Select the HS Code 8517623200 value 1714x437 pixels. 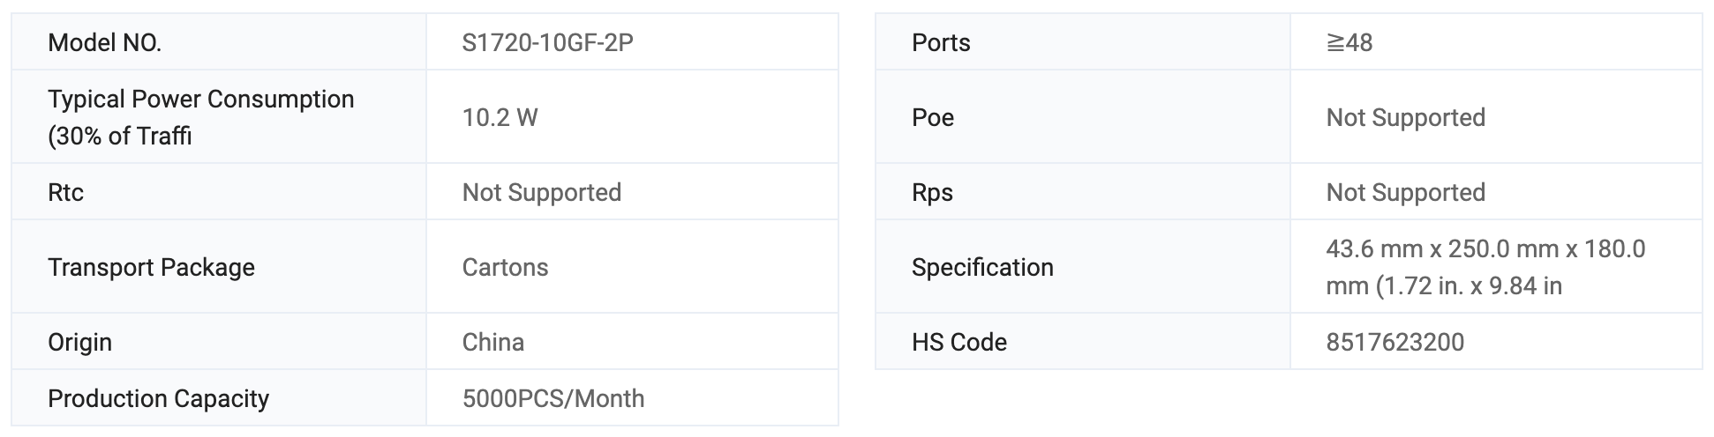1395,342
